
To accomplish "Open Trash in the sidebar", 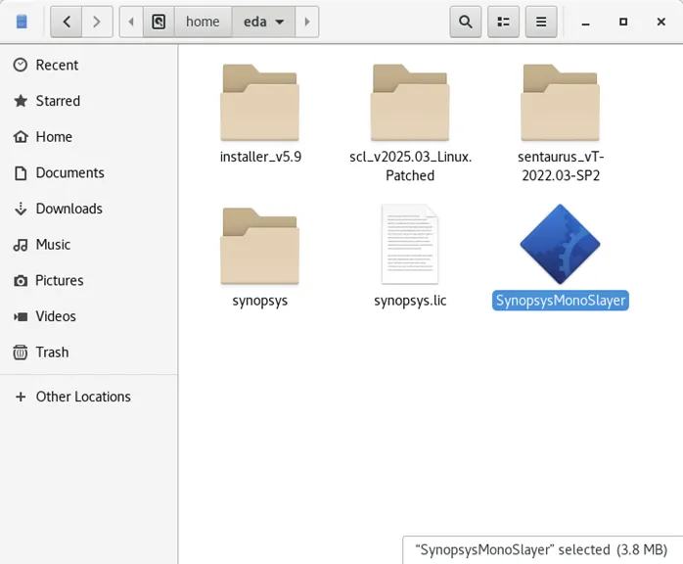I will tap(89, 352).
